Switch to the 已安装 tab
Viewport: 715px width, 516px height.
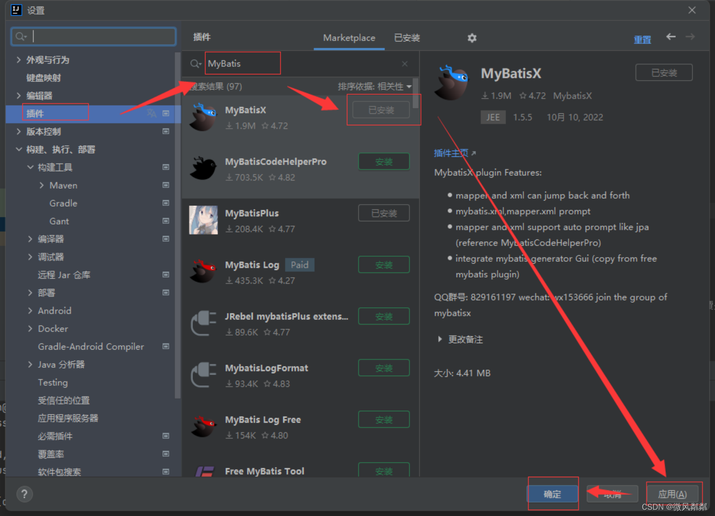click(x=407, y=38)
